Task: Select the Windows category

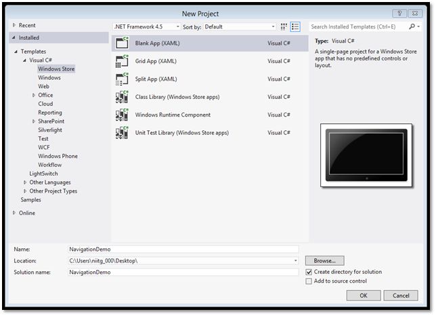Action: click(49, 78)
